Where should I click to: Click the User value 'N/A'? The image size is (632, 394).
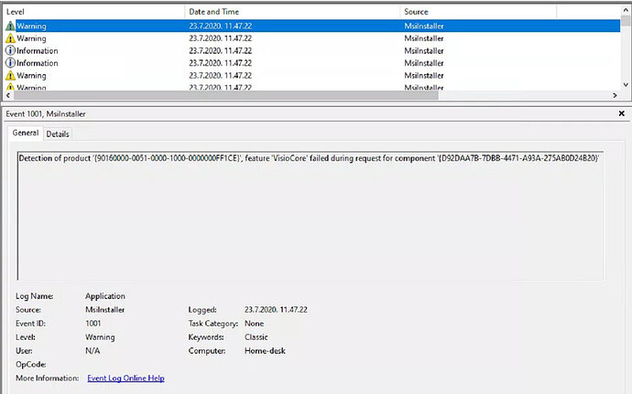[93, 351]
